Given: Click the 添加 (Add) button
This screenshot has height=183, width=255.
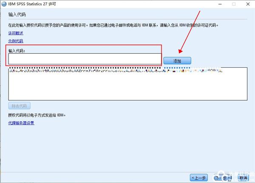Looking at the screenshot, I should [177, 61].
